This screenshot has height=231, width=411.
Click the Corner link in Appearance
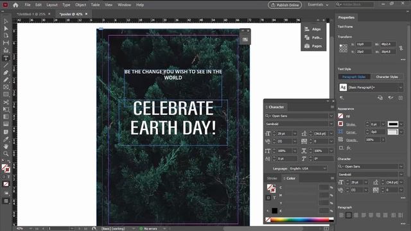351,132
